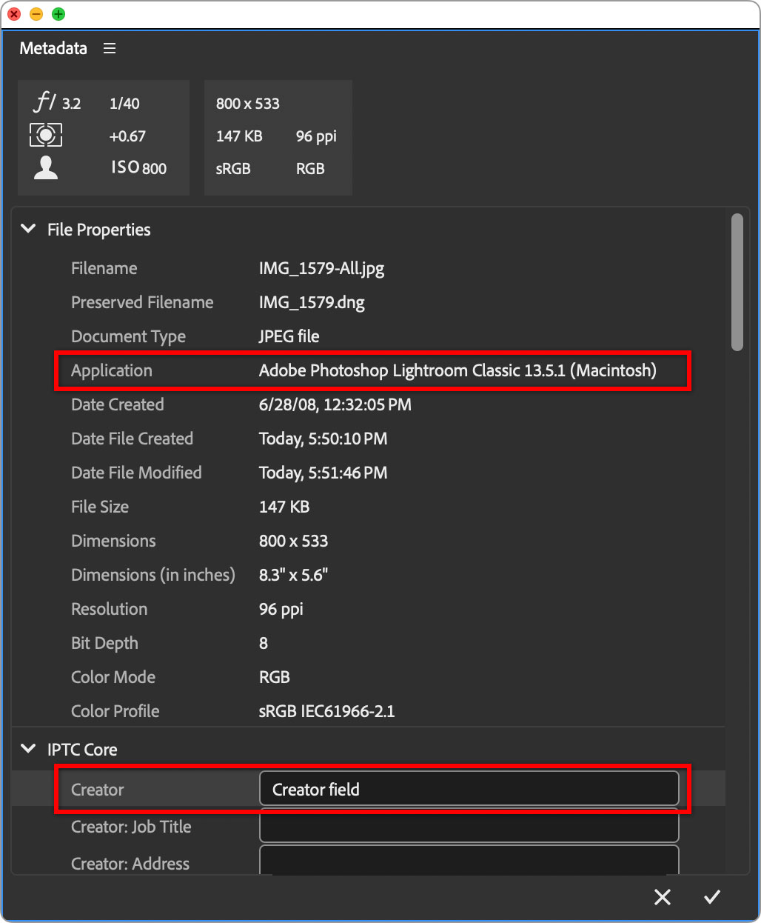
Task: Click the Creator: Address input box
Action: [469, 861]
